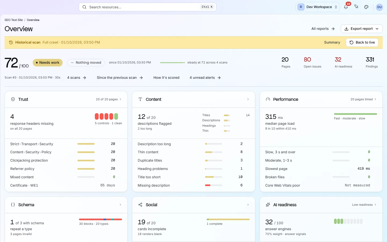
Task: Focus the Search resources field
Action: point(148,7)
